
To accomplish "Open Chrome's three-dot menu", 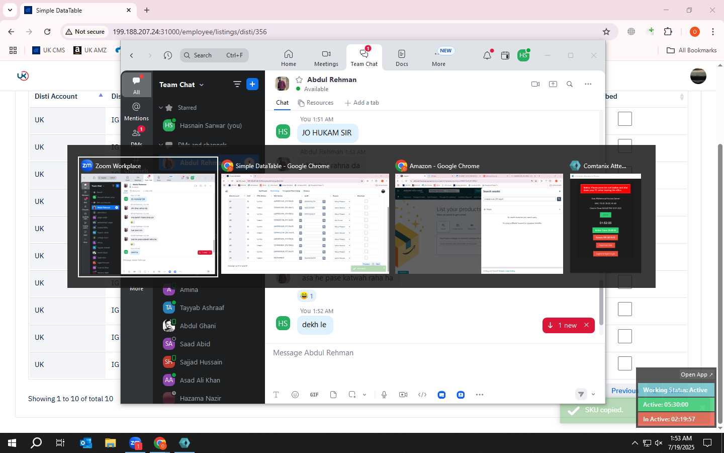I will (x=713, y=32).
